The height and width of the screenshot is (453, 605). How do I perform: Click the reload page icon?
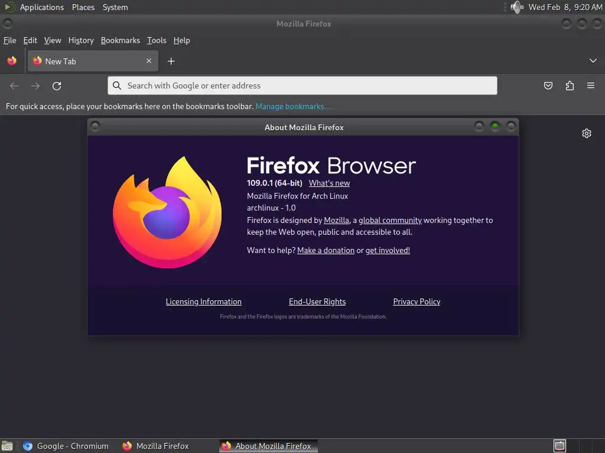coord(57,86)
